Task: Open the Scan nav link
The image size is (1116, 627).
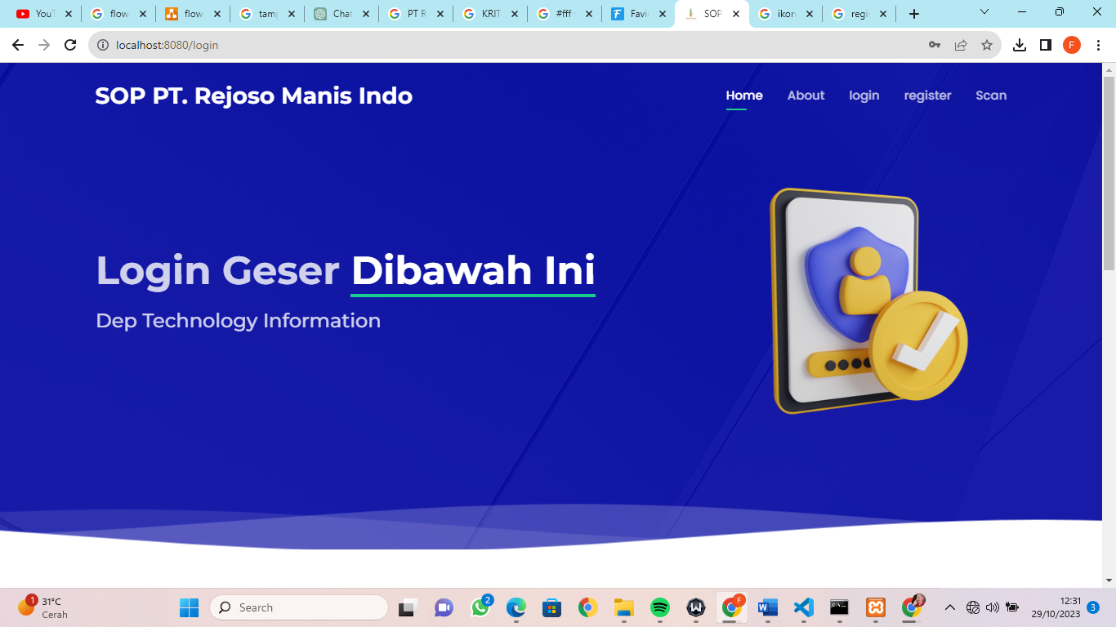Action: pyautogui.click(x=991, y=96)
